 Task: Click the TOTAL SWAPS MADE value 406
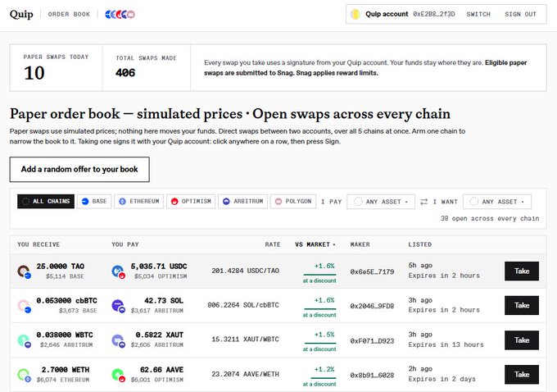(125, 73)
